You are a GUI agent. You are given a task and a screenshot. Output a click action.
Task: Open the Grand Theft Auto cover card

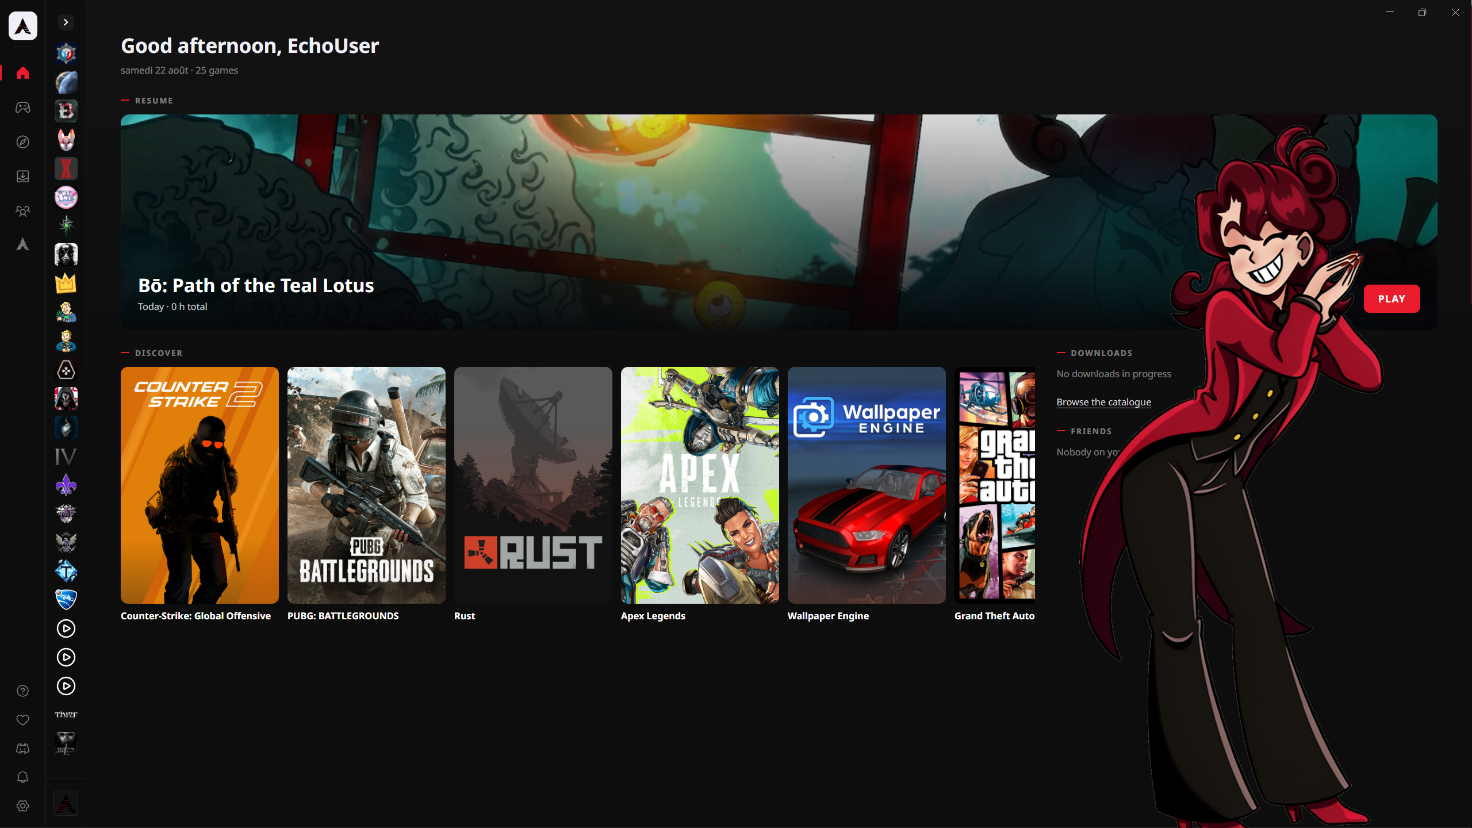[995, 485]
